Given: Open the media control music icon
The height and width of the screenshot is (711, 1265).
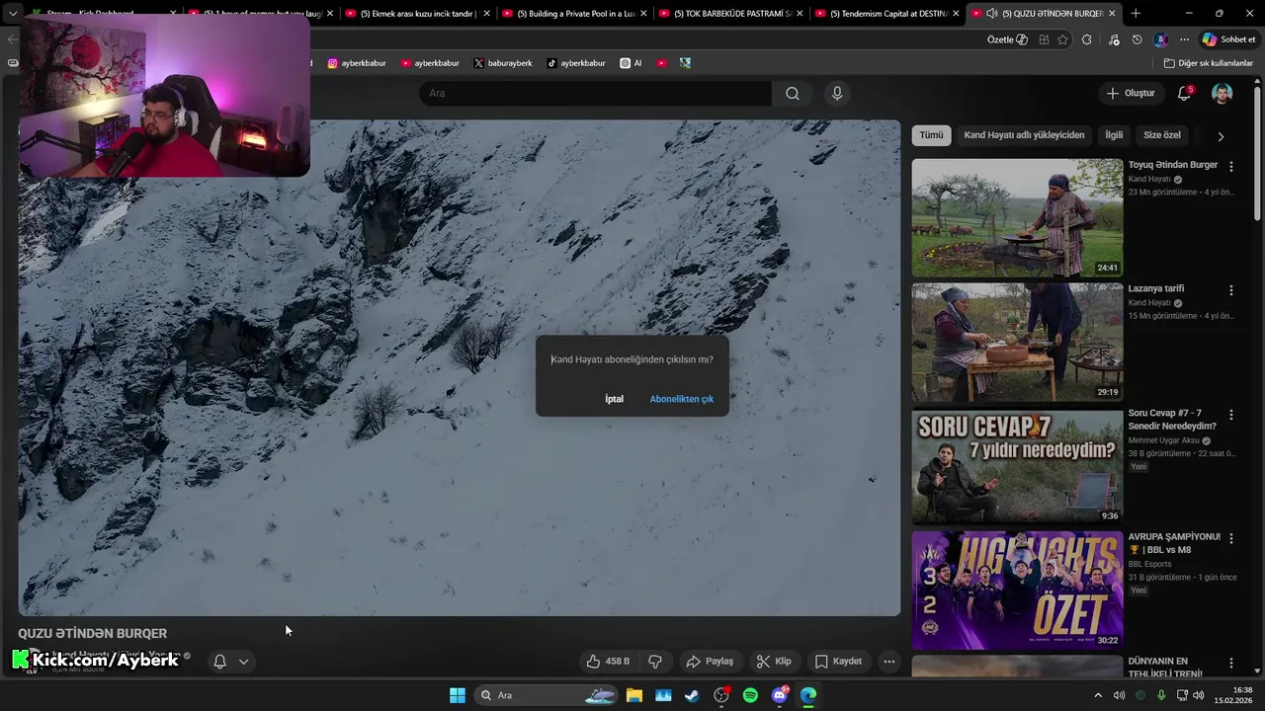Looking at the screenshot, I should click(x=1114, y=39).
